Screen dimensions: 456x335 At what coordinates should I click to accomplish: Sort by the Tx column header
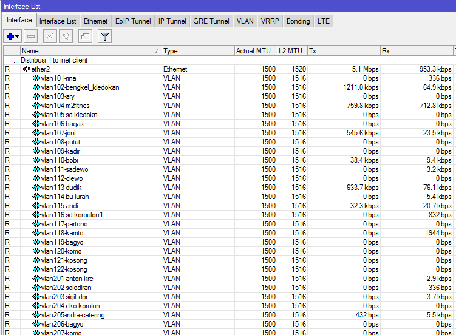(x=344, y=51)
